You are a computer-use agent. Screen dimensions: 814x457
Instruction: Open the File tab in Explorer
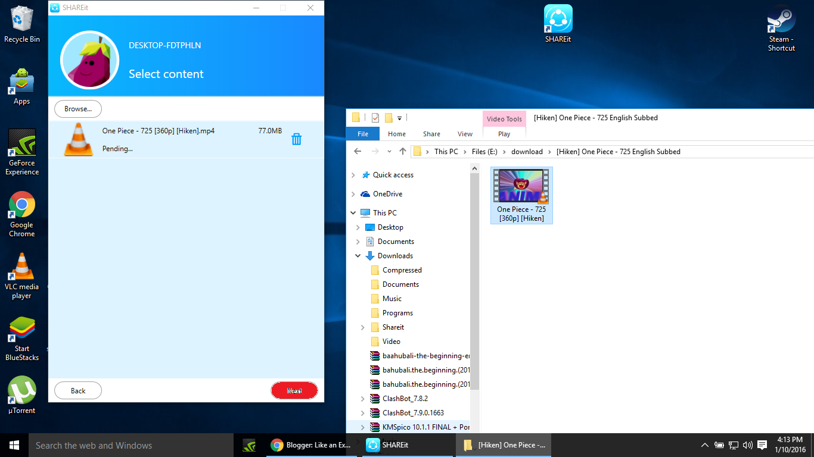coord(363,134)
